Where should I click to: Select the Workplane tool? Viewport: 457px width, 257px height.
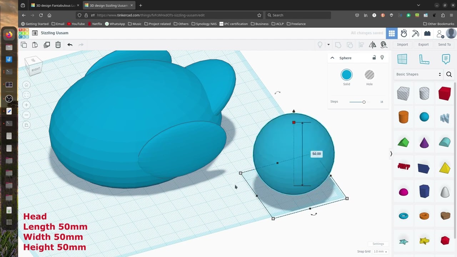pyautogui.click(x=402, y=59)
